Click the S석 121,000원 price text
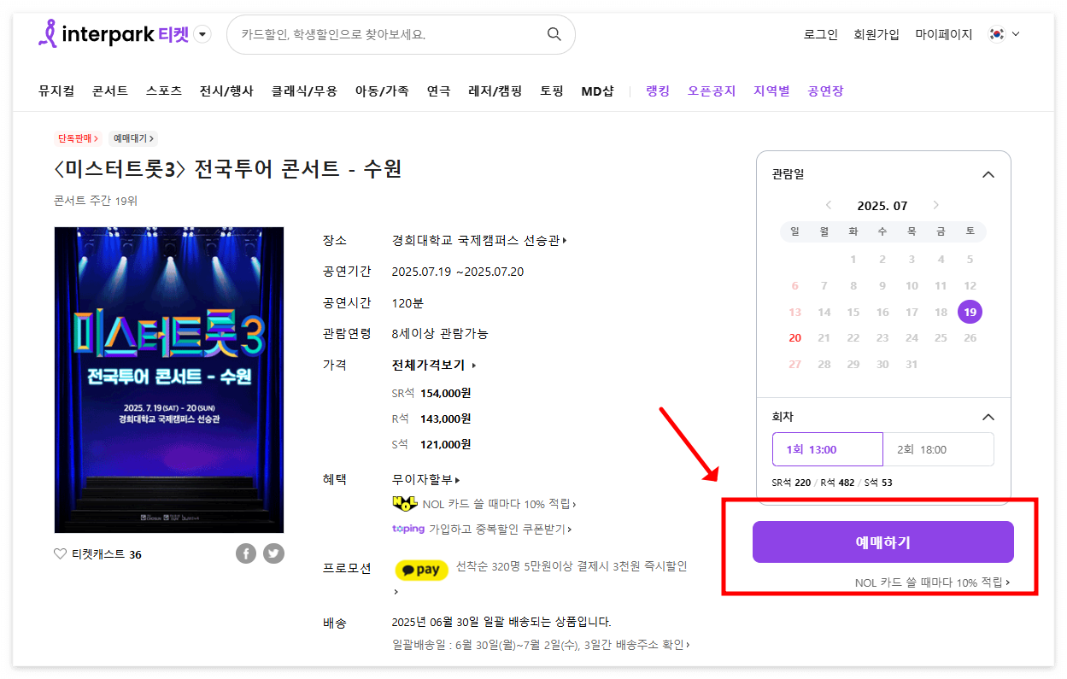Viewport: 1067px width, 679px height. coord(431,444)
